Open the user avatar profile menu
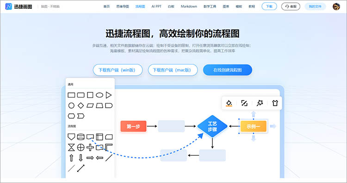The image size is (347, 183). tap(336, 6)
